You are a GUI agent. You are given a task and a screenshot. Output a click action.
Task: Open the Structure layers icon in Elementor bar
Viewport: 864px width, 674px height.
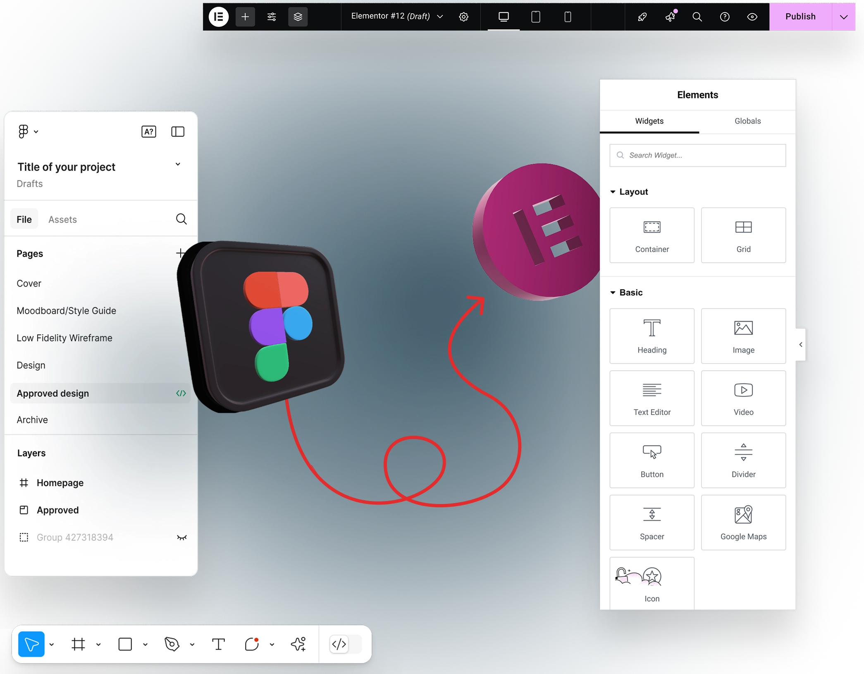[x=298, y=17]
